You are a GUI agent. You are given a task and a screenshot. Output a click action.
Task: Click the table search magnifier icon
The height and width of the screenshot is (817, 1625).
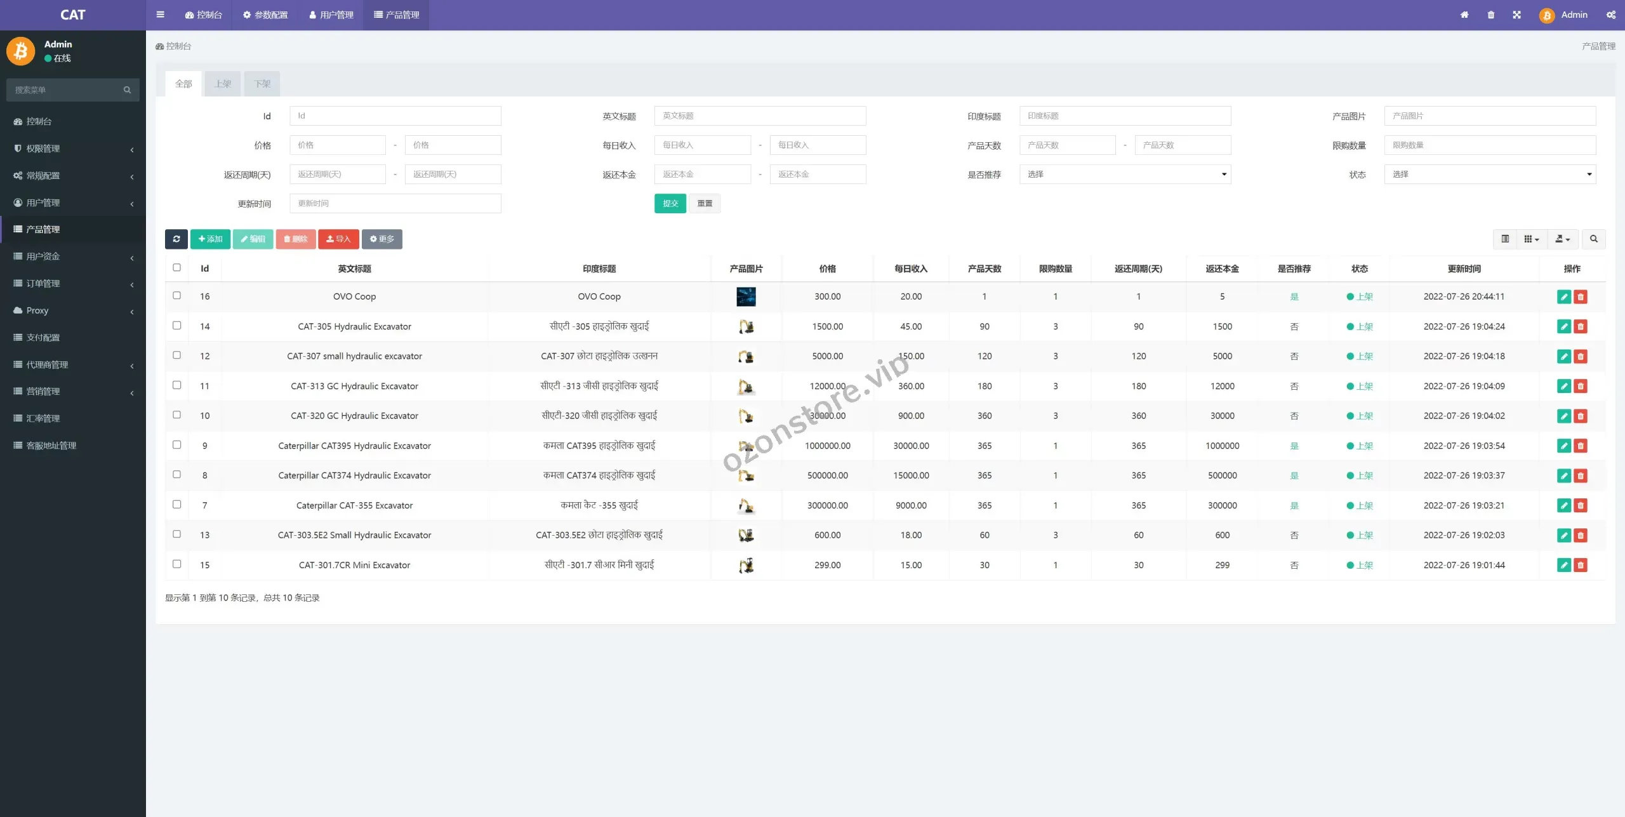(x=1593, y=239)
